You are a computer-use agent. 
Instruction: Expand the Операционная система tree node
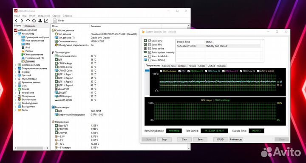click(x=16, y=69)
